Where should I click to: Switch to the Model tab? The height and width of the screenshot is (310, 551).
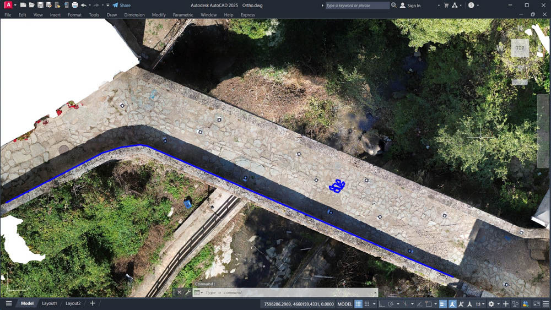tap(27, 303)
